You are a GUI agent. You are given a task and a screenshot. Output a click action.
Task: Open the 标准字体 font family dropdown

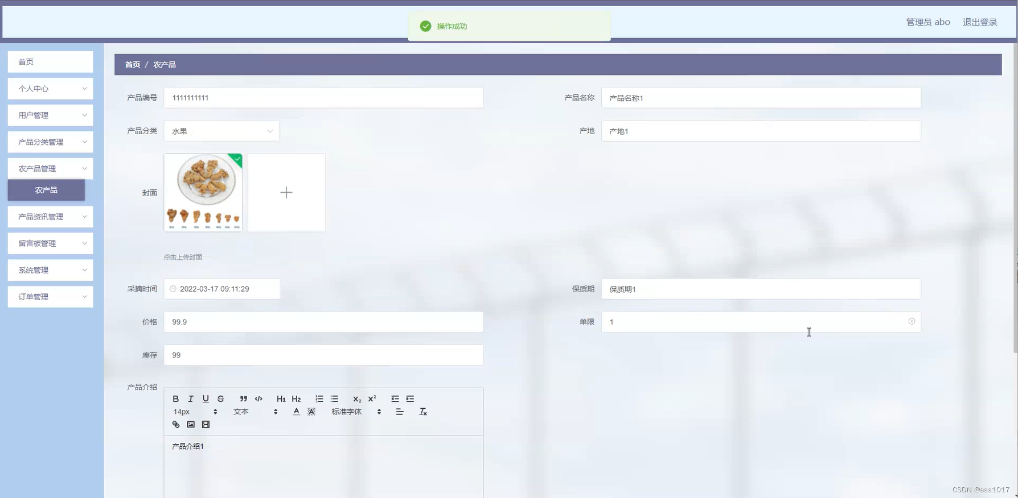[x=356, y=412]
